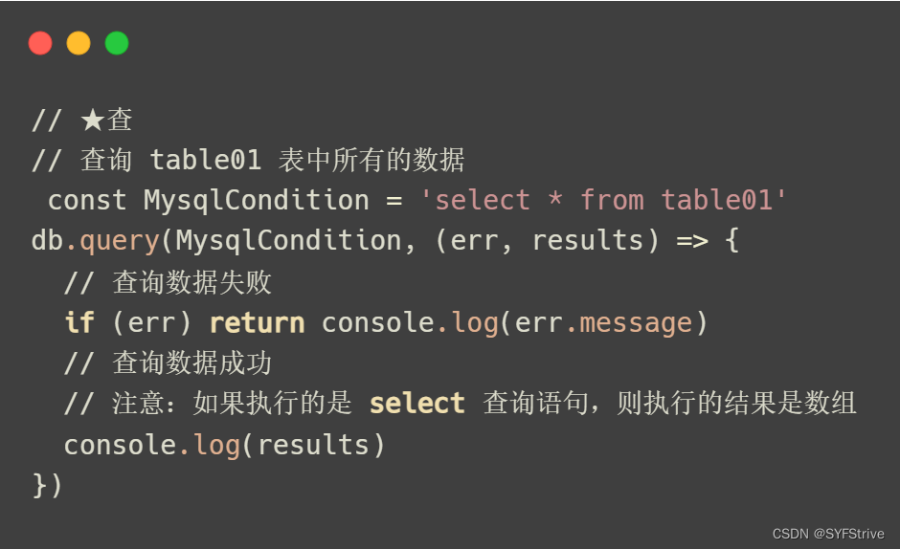
Task: Click the bold 'return' keyword
Action: [x=257, y=323]
